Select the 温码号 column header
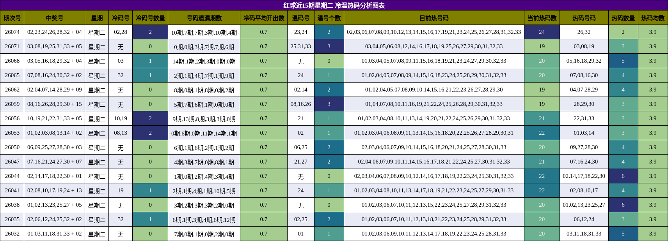The image size is (668, 241). click(x=301, y=18)
